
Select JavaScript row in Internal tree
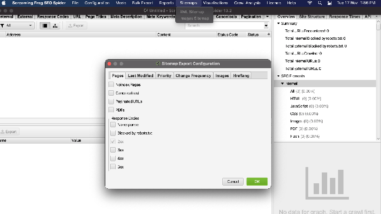pyautogui.click(x=309, y=106)
